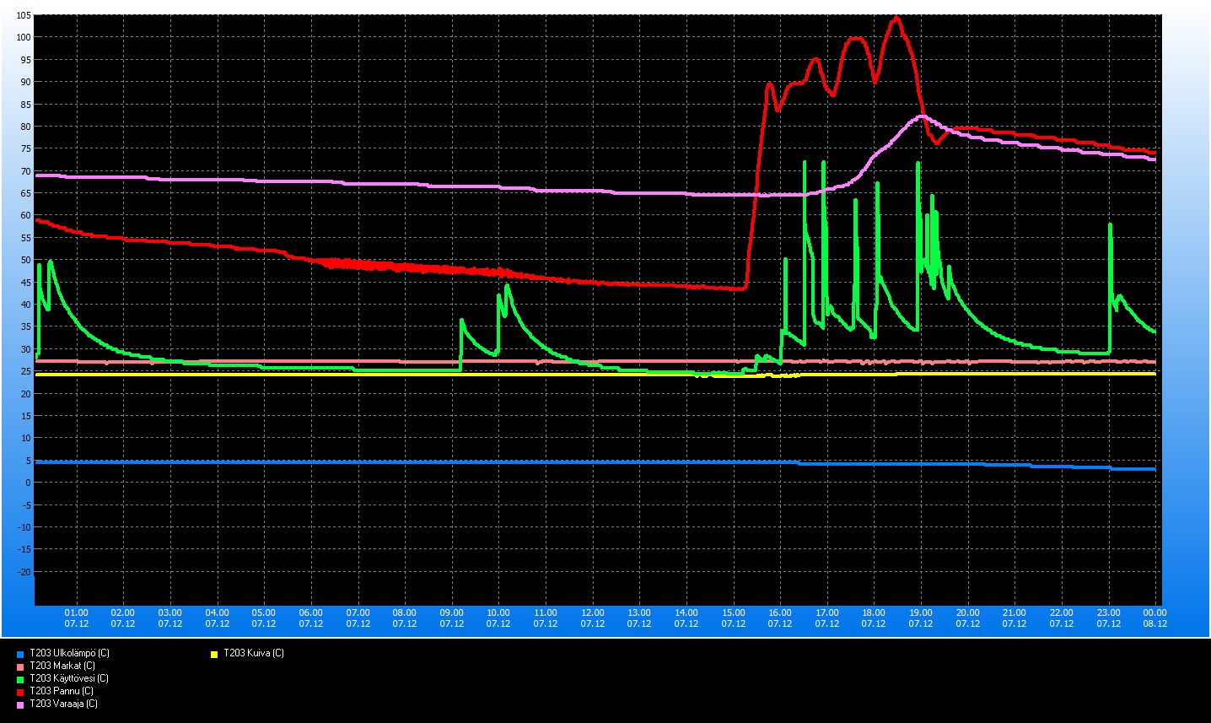1211x723 pixels.
Task: Click the green Käyttövesi legend color square
Action: tap(20, 679)
